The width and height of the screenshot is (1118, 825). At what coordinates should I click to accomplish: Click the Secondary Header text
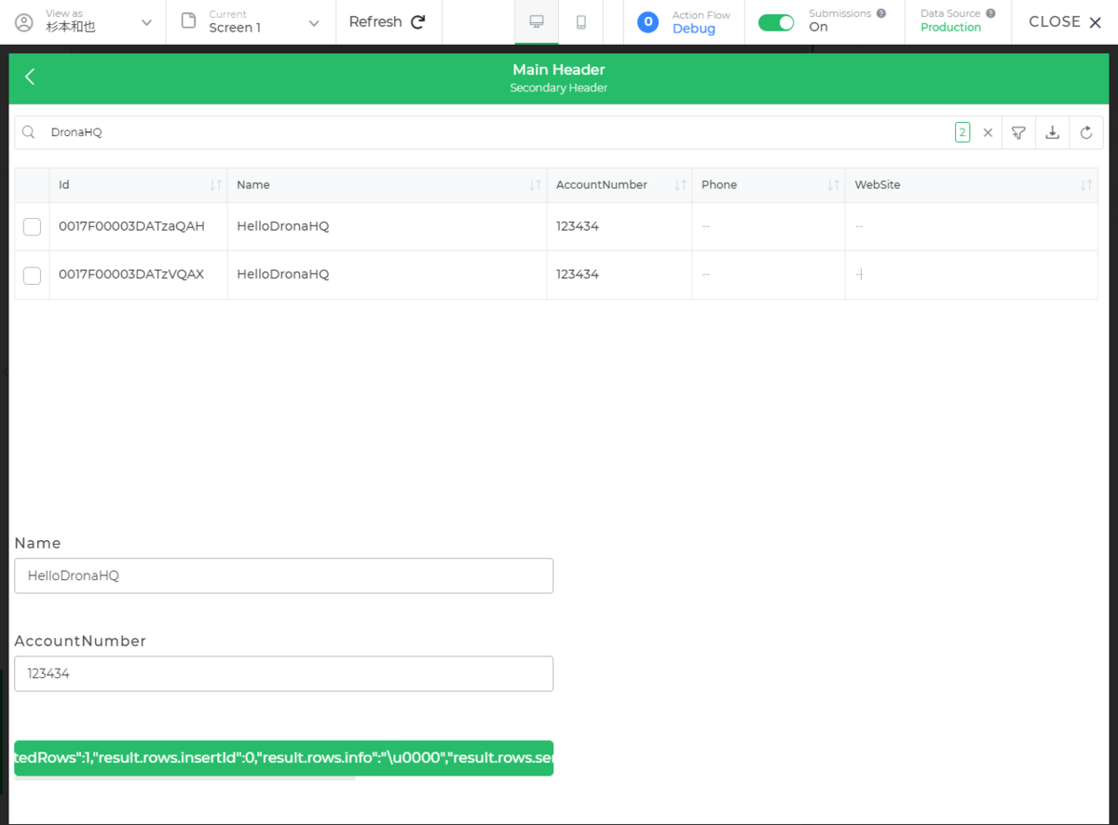(559, 88)
